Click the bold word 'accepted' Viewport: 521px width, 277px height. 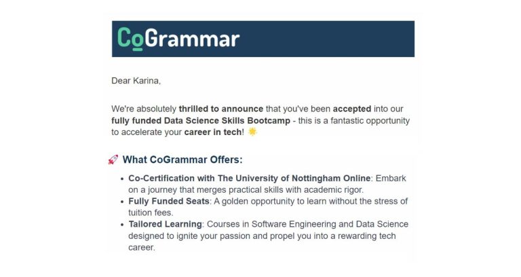click(352, 109)
